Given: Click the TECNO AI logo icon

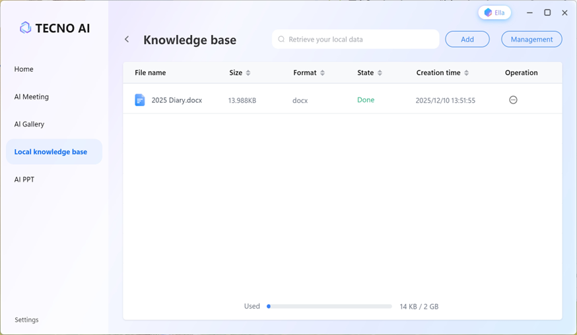Looking at the screenshot, I should (25, 28).
